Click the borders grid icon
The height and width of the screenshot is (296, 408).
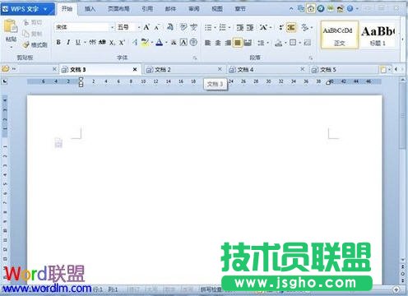click(x=293, y=43)
